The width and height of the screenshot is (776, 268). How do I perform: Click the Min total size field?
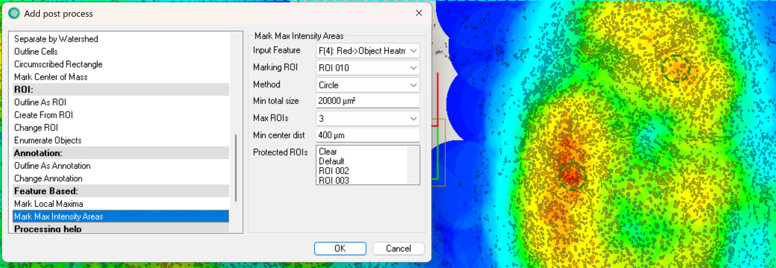point(367,101)
